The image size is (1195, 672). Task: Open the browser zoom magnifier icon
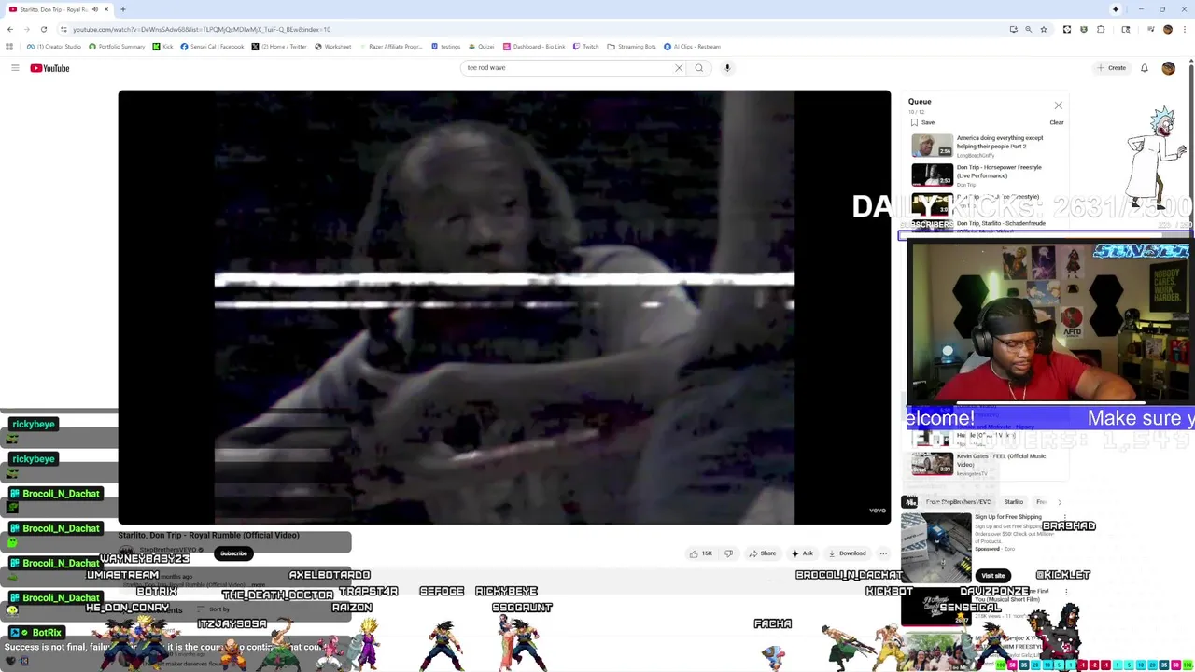point(1028,29)
